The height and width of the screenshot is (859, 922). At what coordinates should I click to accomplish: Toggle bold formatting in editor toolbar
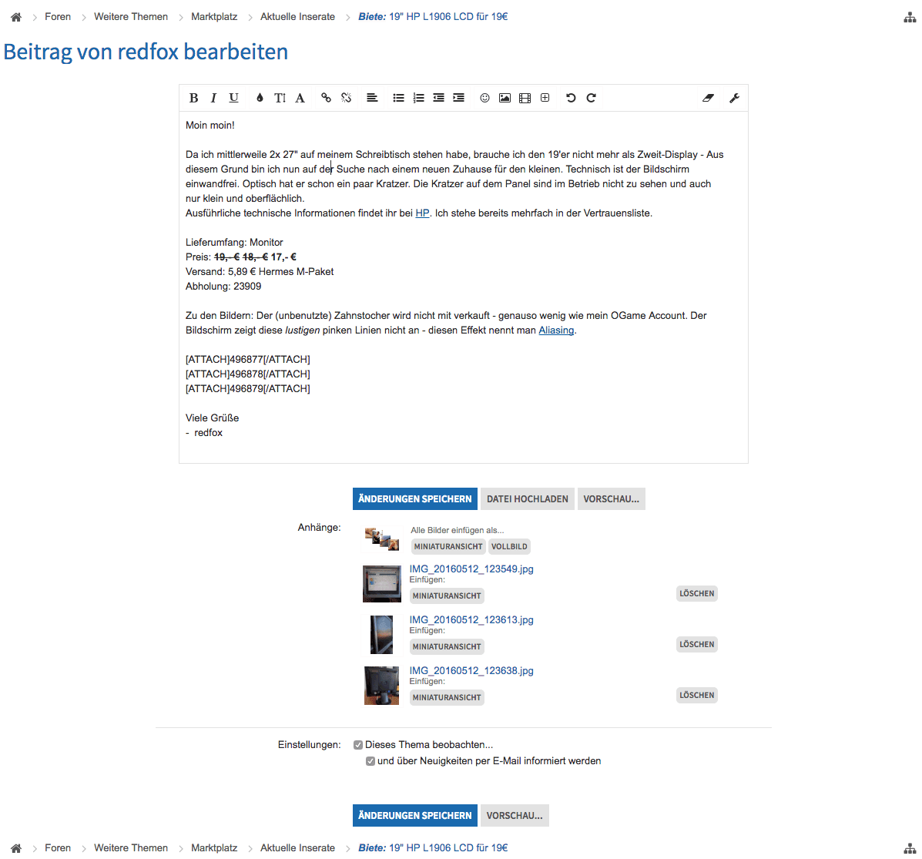[x=193, y=98]
